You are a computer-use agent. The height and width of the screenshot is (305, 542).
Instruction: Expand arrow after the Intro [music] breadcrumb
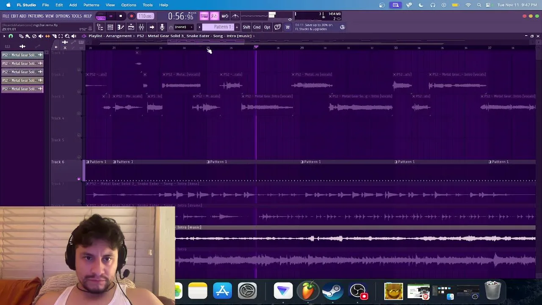point(254,36)
